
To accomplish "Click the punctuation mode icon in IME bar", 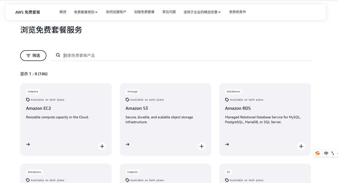I will click(x=333, y=153).
